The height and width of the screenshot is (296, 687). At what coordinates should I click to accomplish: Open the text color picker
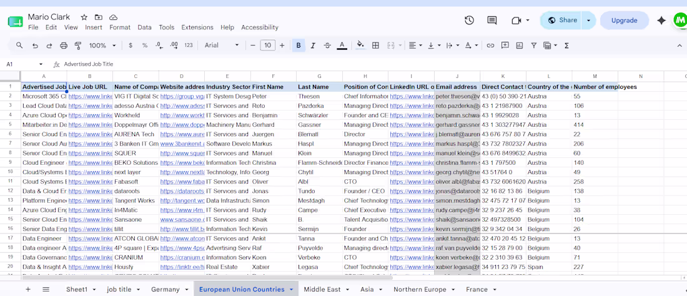click(x=342, y=45)
